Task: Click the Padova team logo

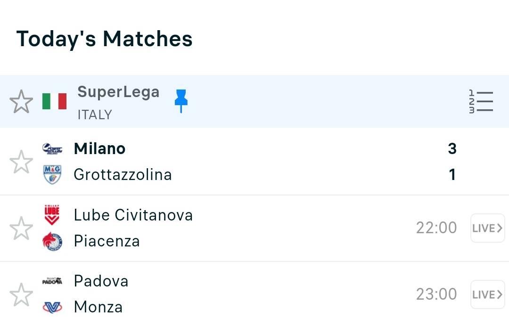Action: 52,281
